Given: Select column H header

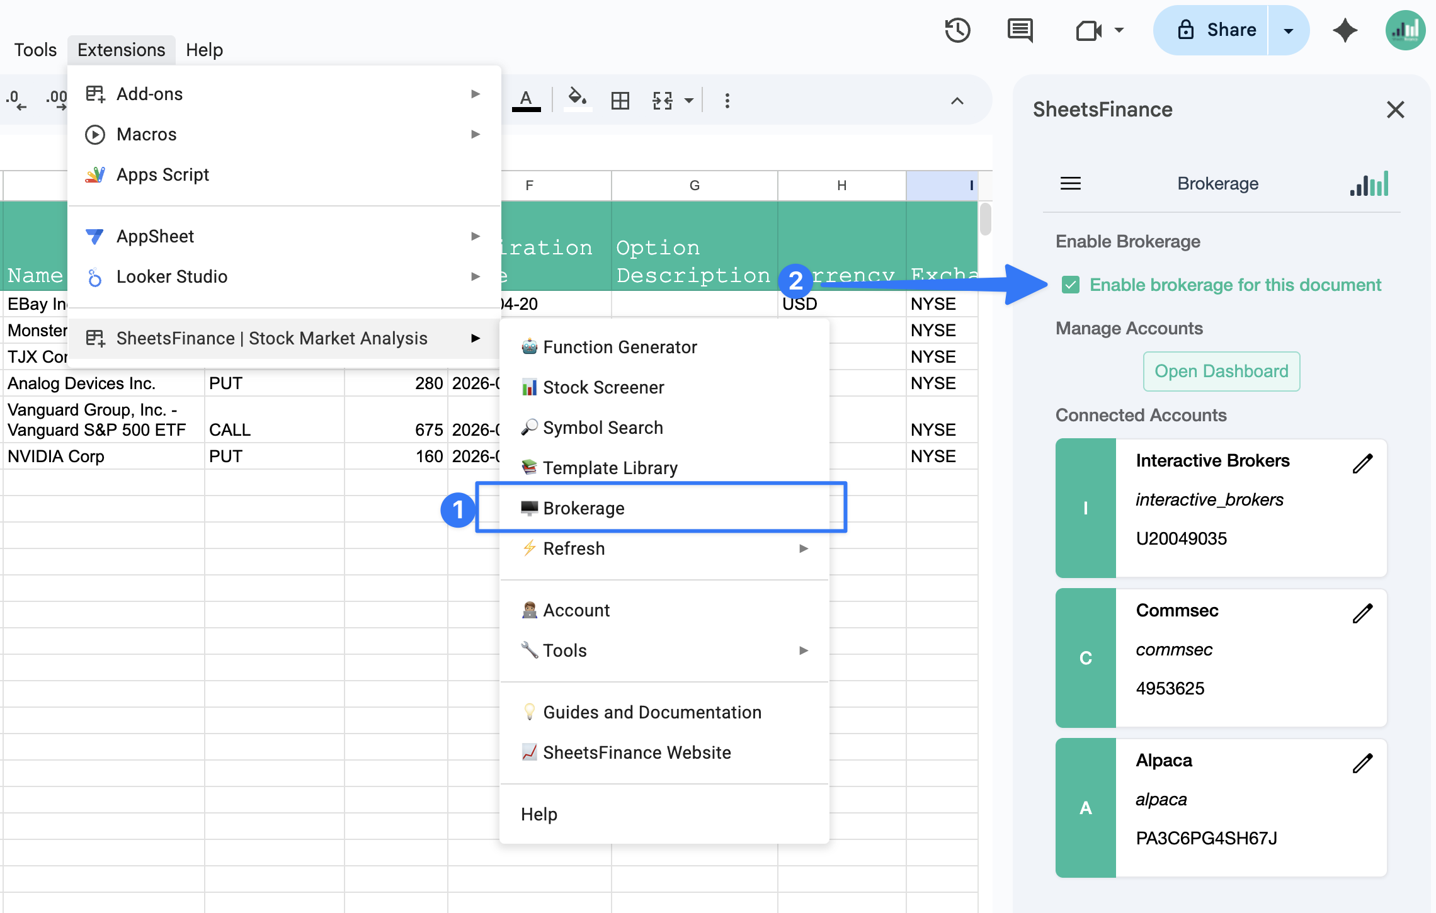Looking at the screenshot, I should (842, 185).
